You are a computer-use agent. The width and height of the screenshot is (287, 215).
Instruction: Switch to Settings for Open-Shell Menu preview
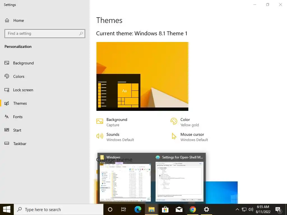(179, 182)
